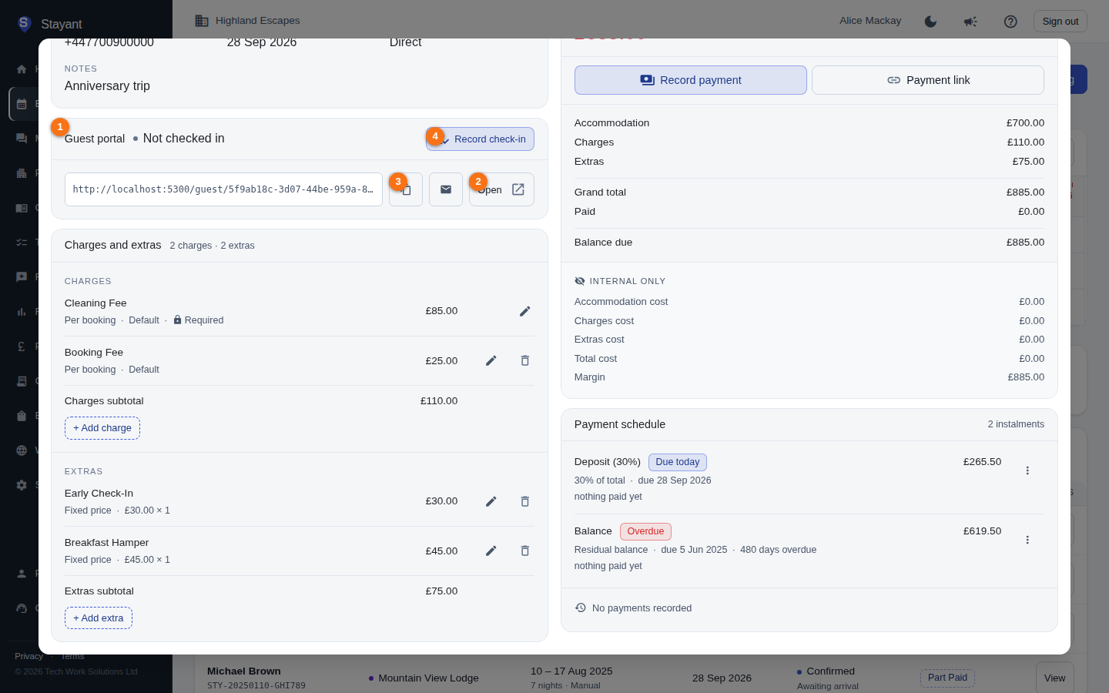The image size is (1109, 693).
Task: Edit the Cleaning Fee charge
Action: point(525,311)
